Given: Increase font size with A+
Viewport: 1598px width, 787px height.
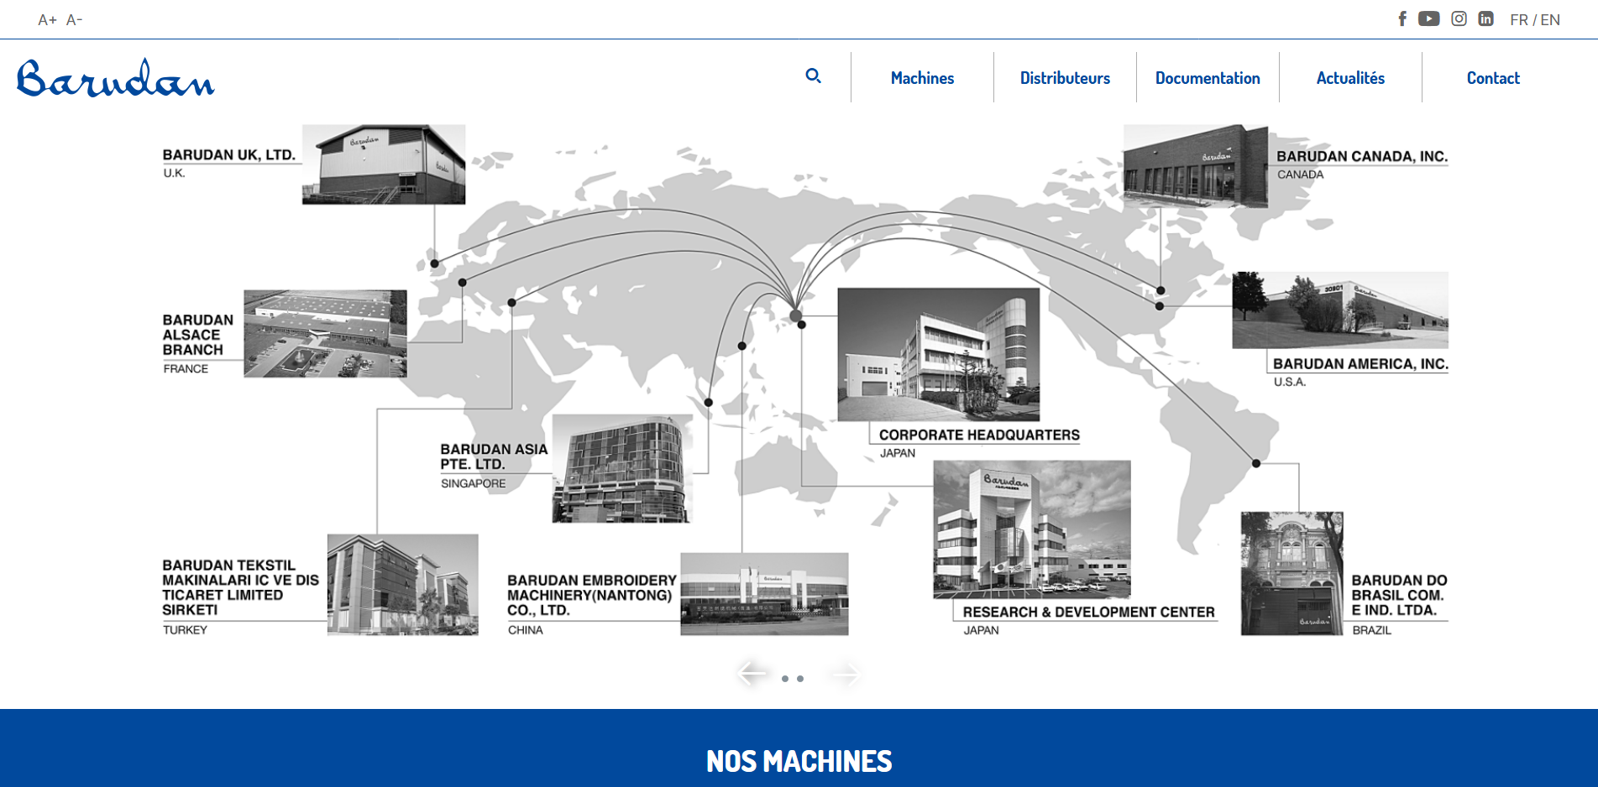Looking at the screenshot, I should pyautogui.click(x=47, y=19).
